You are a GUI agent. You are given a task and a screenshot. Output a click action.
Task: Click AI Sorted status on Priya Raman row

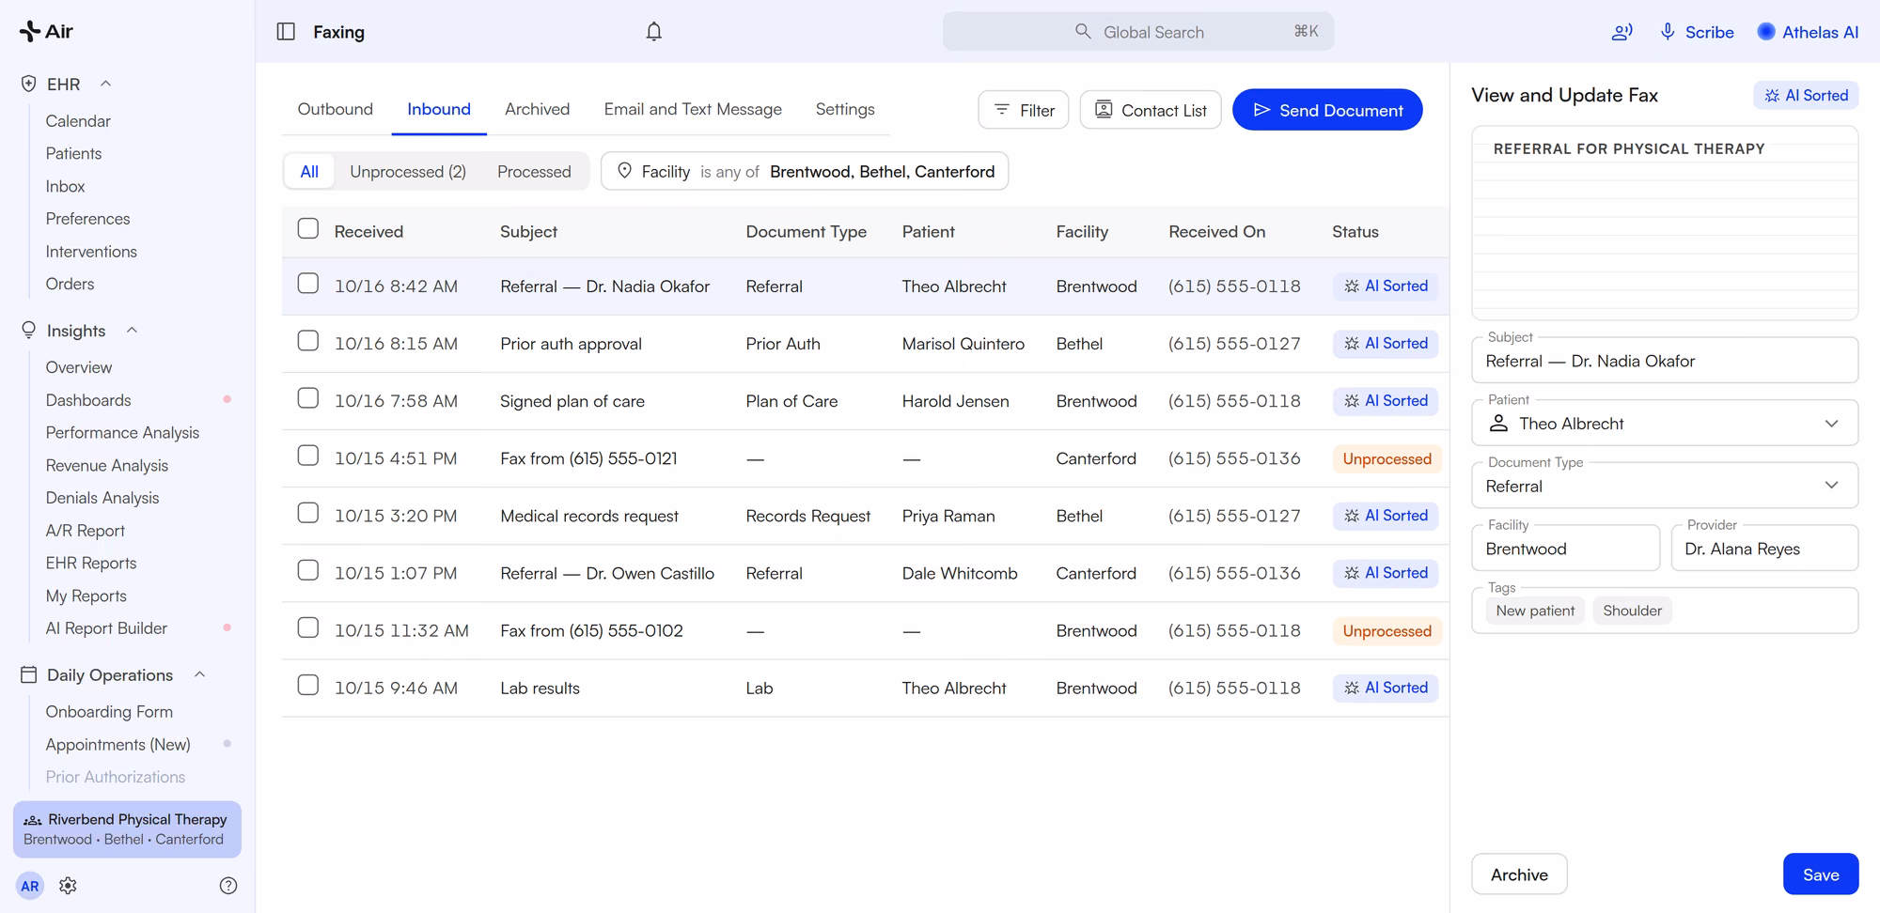(x=1386, y=516)
